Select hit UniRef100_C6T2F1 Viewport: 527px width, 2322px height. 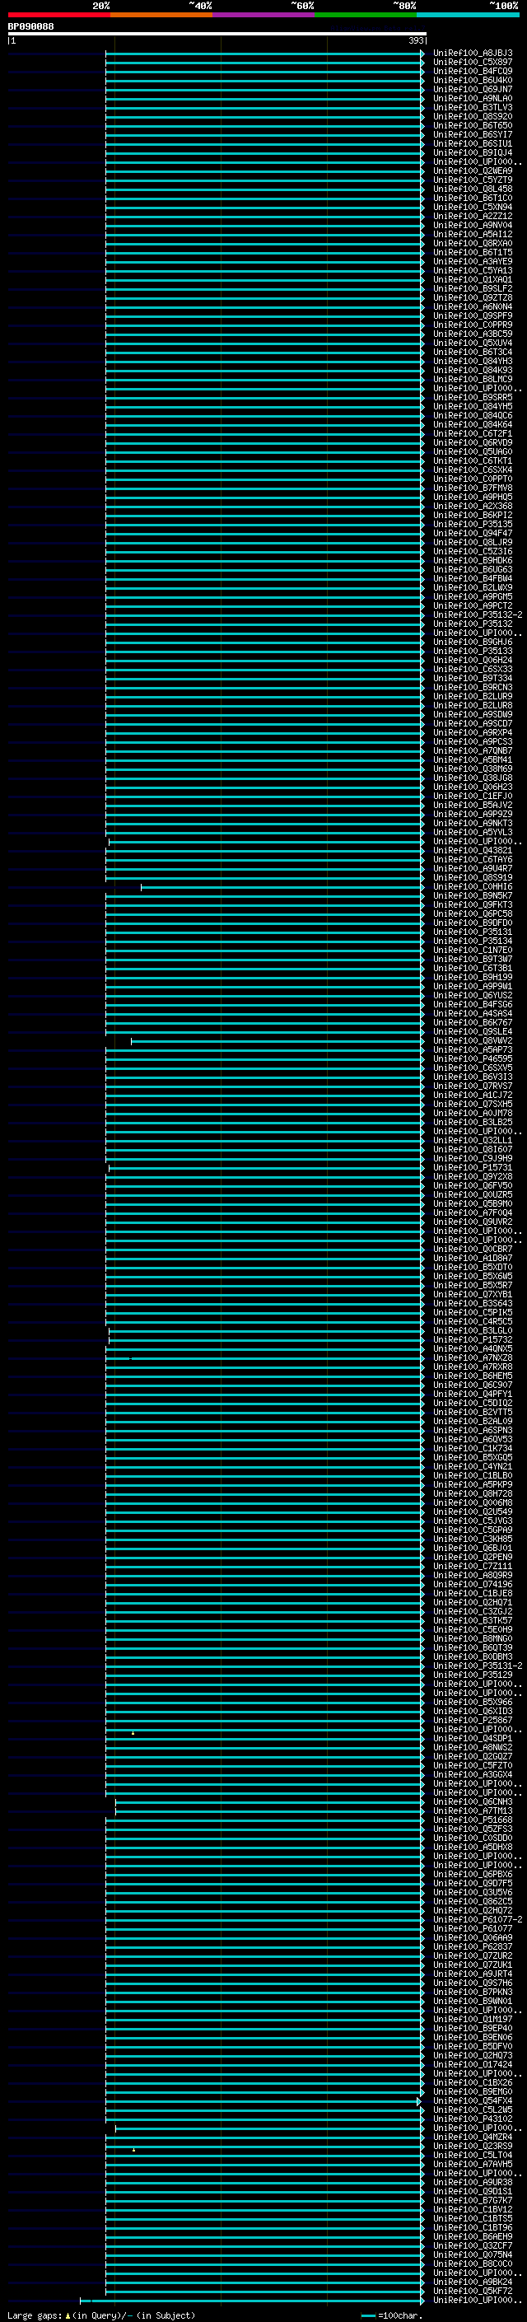(x=473, y=434)
